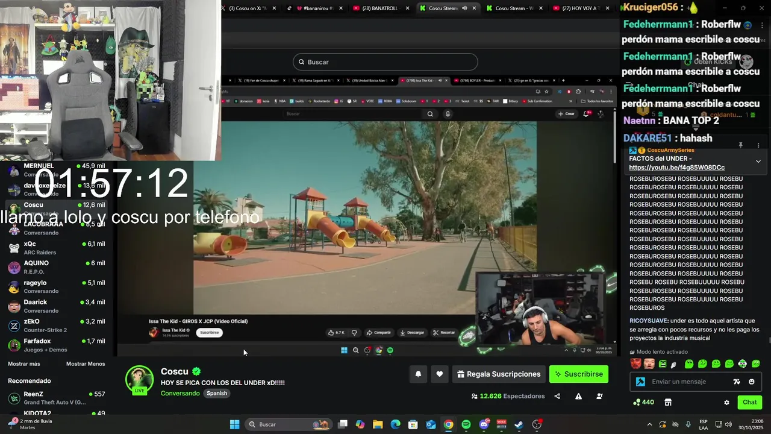Click Mostrar más in the sidebar
The height and width of the screenshot is (434, 771).
tap(24, 364)
